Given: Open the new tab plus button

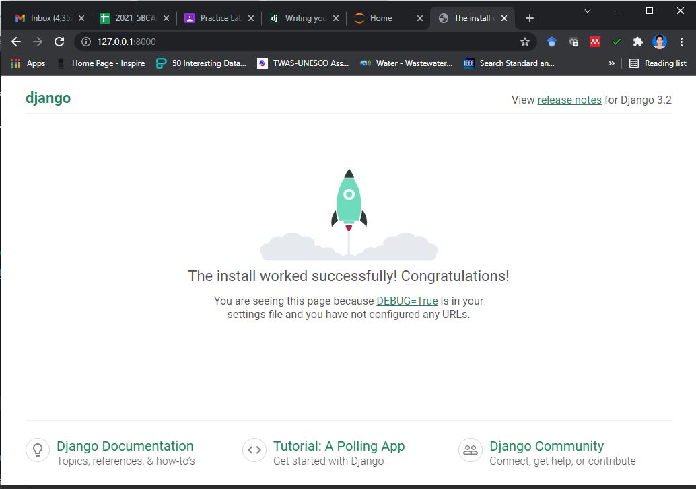Looking at the screenshot, I should 529,18.
